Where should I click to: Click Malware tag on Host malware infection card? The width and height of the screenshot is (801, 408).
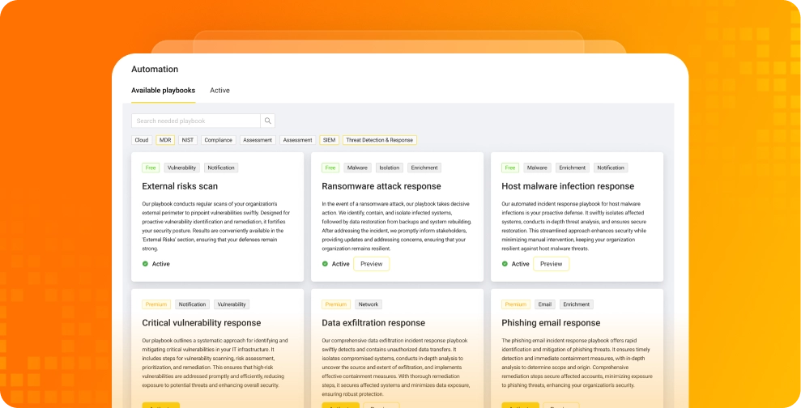pyautogui.click(x=538, y=168)
